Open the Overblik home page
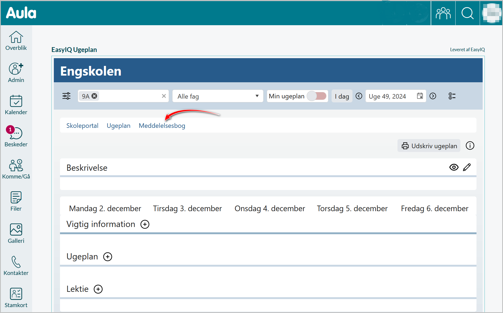Image resolution: width=503 pixels, height=313 pixels. point(16,41)
